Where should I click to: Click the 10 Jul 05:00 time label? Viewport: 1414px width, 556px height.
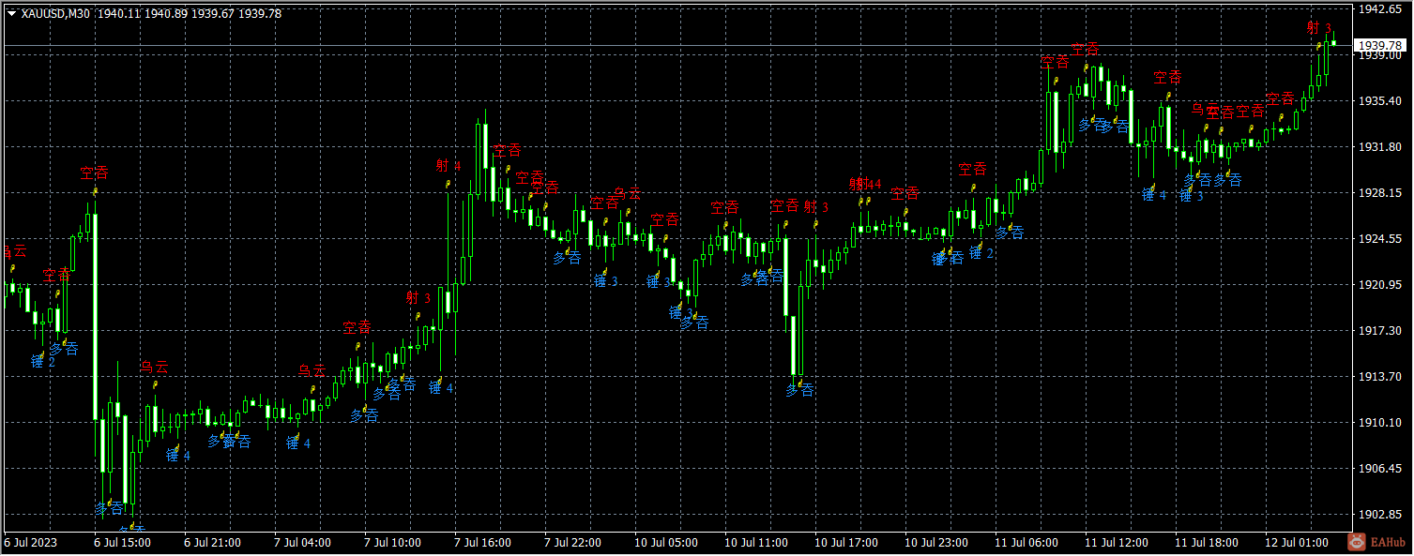click(666, 543)
